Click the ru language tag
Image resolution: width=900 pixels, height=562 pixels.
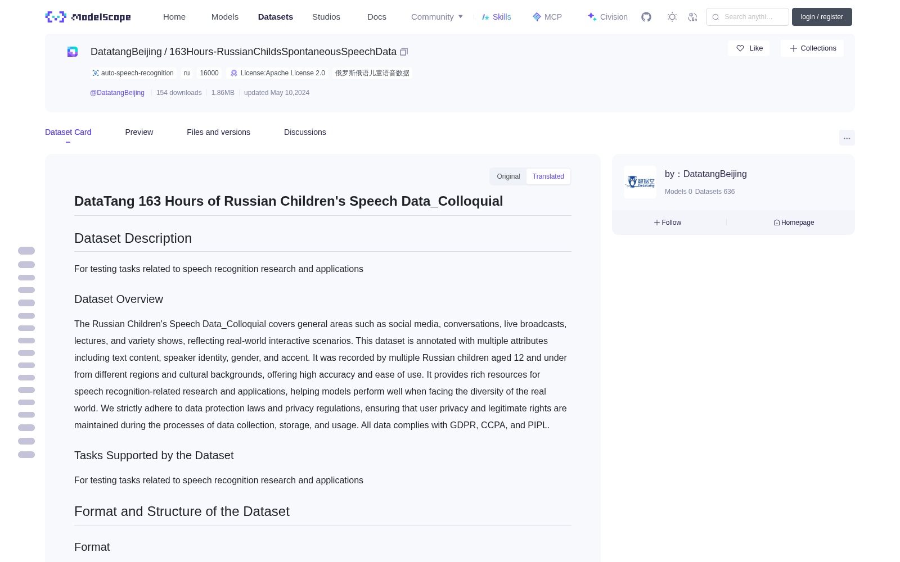[x=187, y=73]
